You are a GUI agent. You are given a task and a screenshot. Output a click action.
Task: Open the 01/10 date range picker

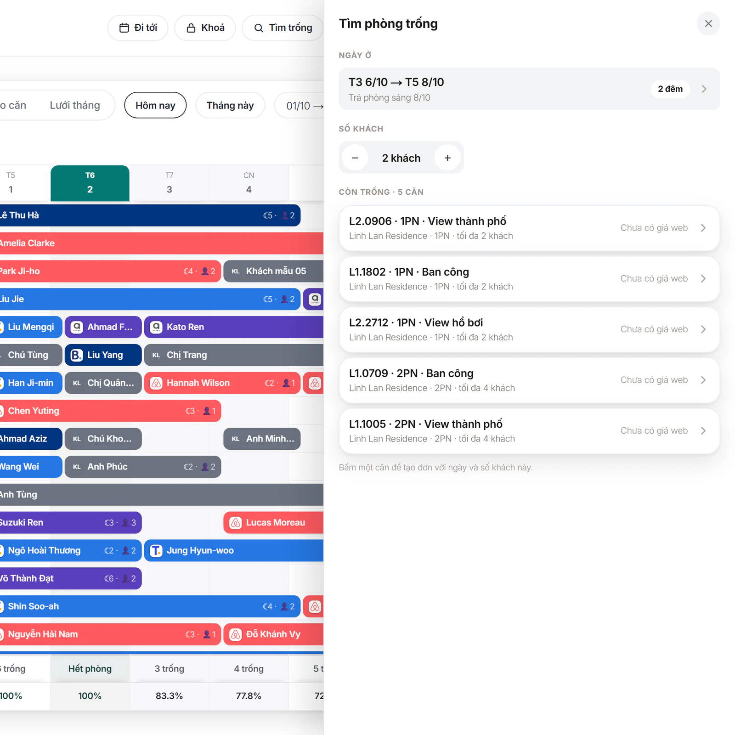pyautogui.click(x=300, y=106)
